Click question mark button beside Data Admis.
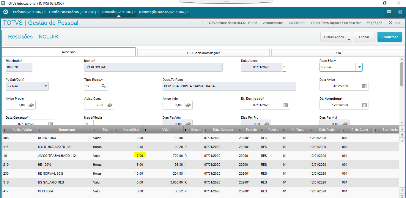406x198 pixels. coord(284,67)
